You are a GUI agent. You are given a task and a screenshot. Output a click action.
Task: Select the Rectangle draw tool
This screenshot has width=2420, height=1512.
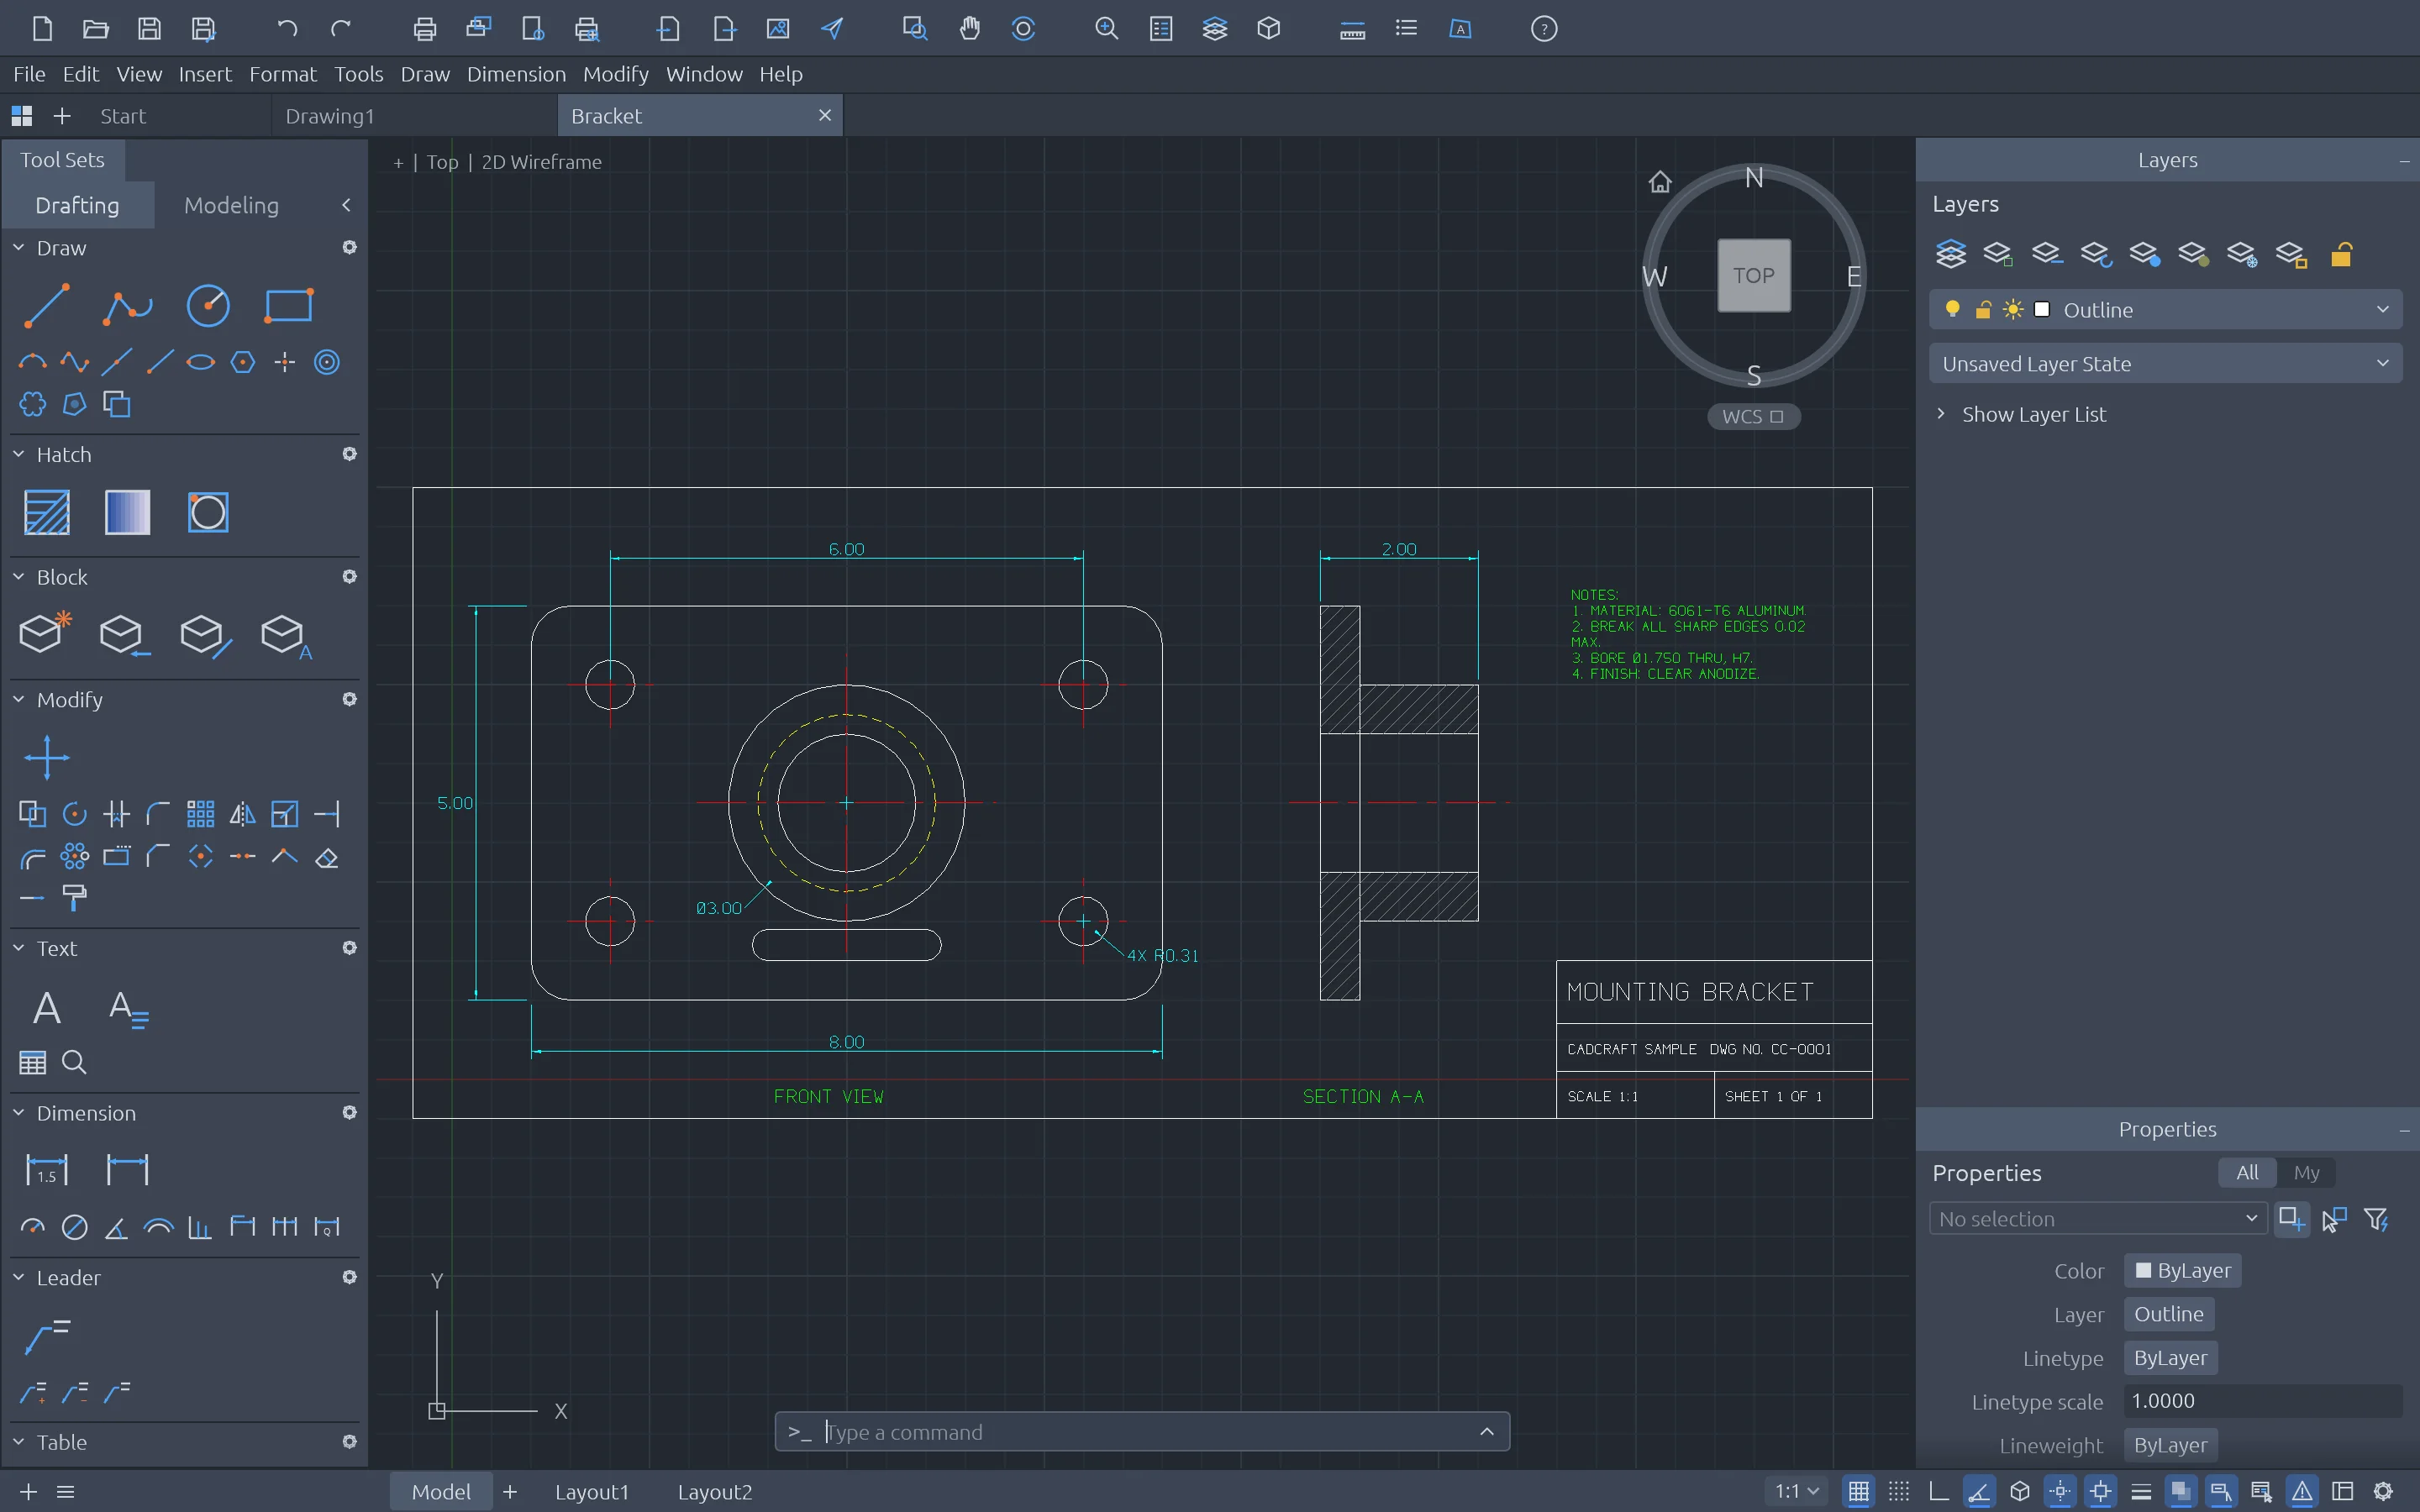(288, 306)
